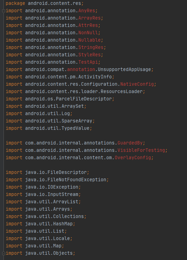
Task: Select NativeConfig import identifier
Action: (137, 84)
